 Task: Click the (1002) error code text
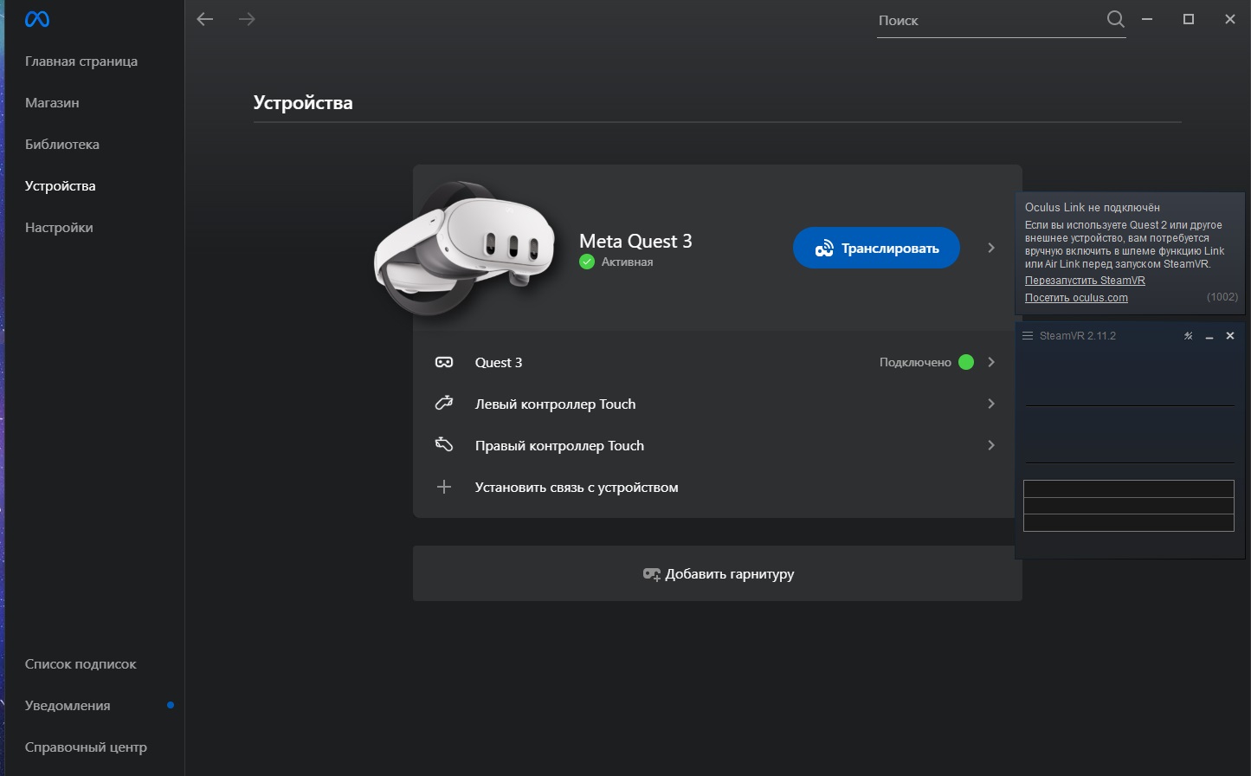[x=1222, y=297]
